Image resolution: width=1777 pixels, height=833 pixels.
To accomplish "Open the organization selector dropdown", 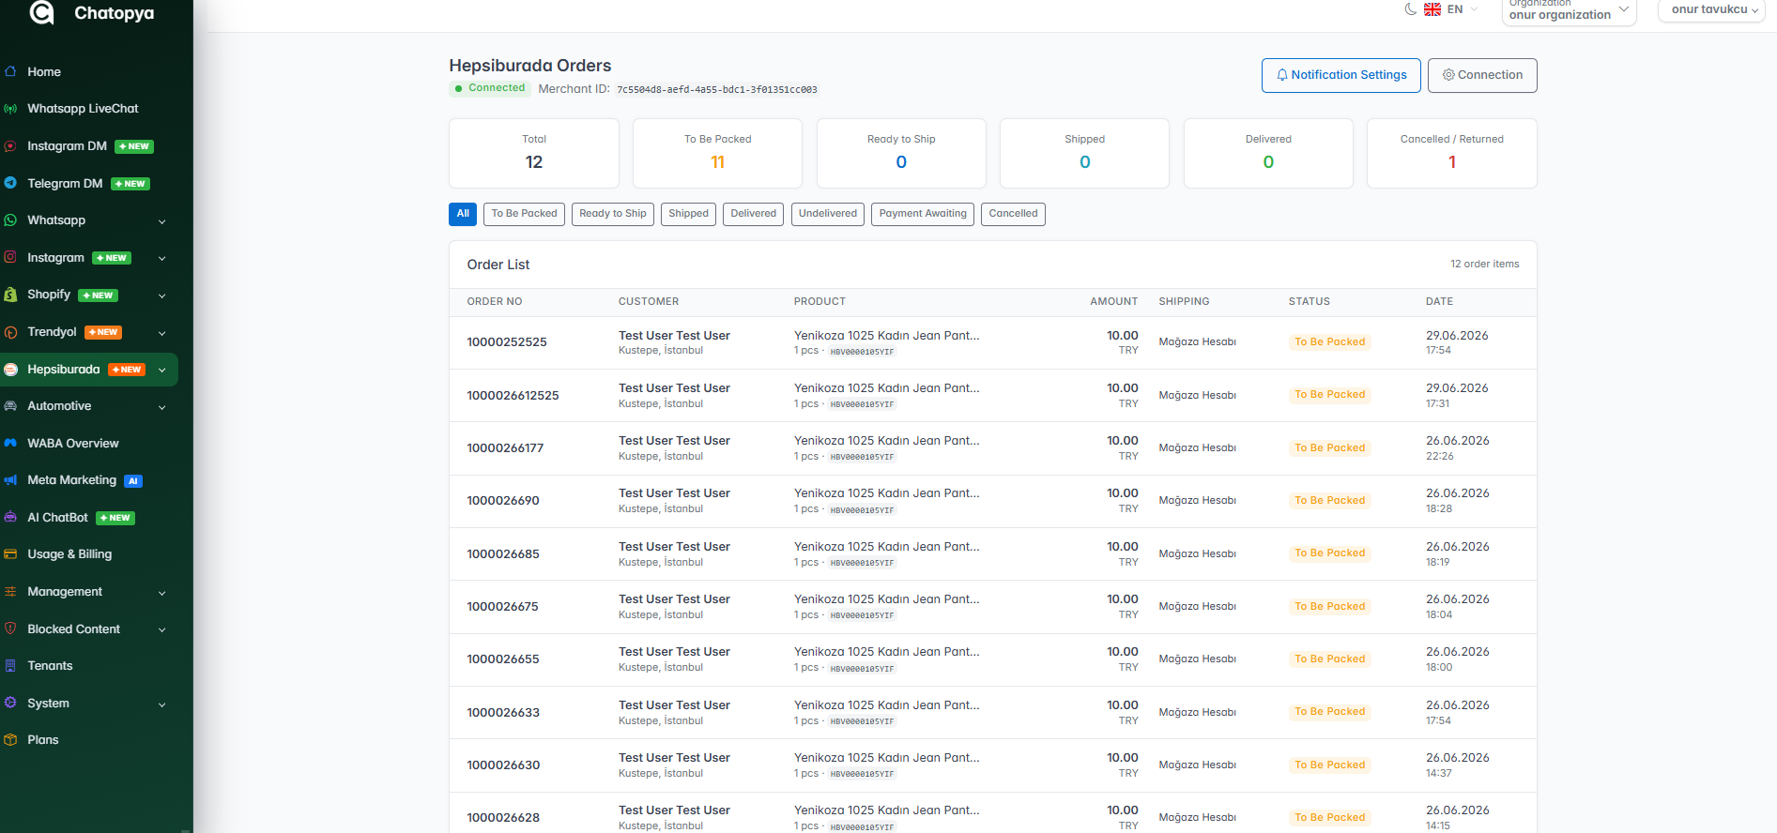I will pos(1569,10).
